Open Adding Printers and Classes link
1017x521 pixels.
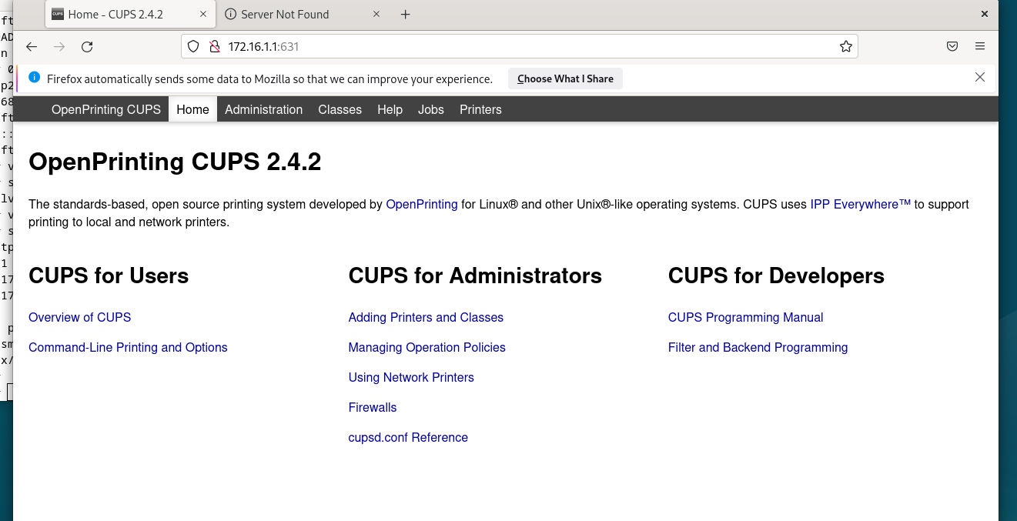tap(426, 317)
